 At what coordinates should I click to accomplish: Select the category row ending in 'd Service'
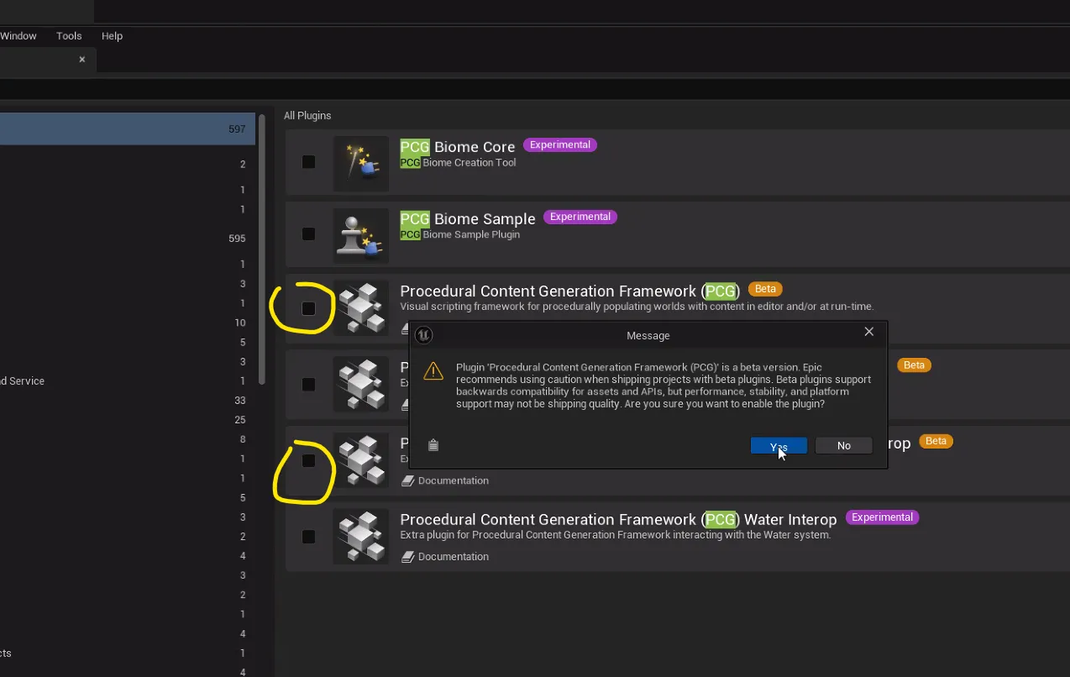(x=128, y=381)
